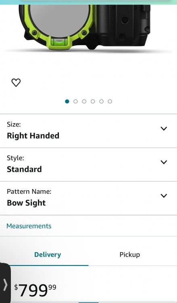Viewport: 177px width, 303px height.
Task: Open the dark side panel arrow handle
Action: pyautogui.click(x=5, y=284)
